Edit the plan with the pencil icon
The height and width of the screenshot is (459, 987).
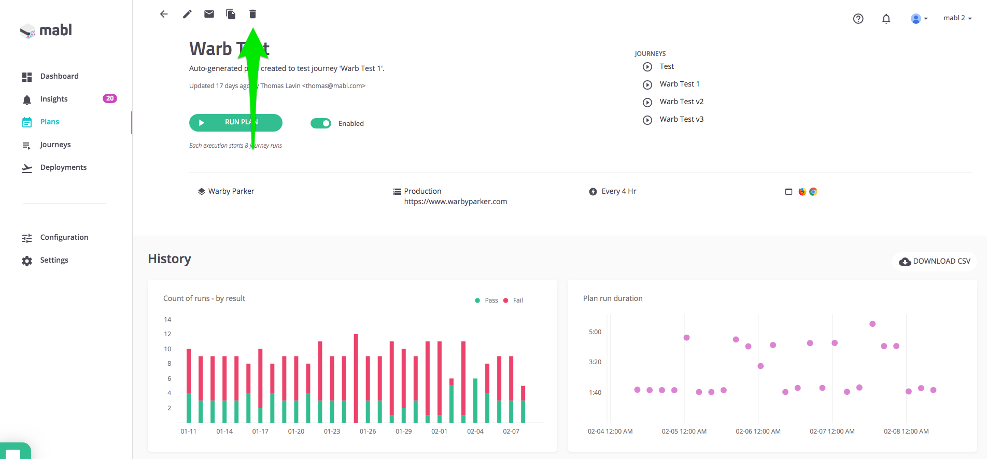(x=187, y=14)
